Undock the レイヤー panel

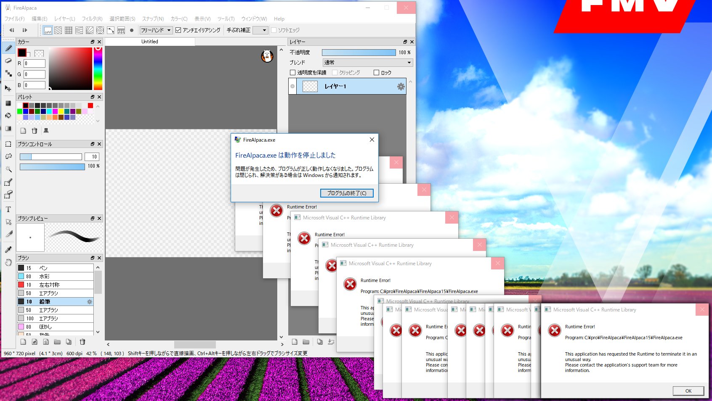pyautogui.click(x=405, y=42)
